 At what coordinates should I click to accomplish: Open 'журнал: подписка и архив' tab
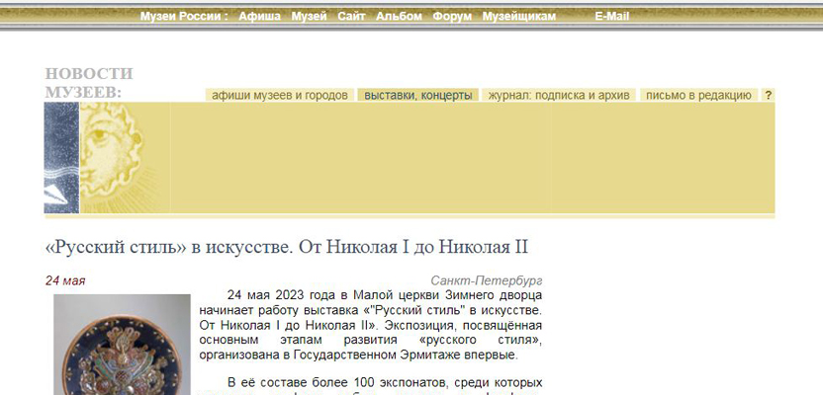(x=560, y=96)
